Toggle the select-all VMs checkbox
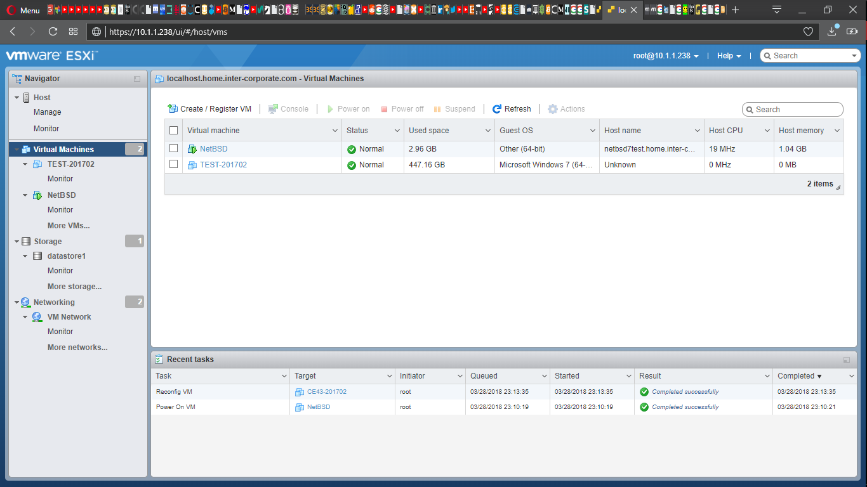The width and height of the screenshot is (867, 487). coord(174,131)
